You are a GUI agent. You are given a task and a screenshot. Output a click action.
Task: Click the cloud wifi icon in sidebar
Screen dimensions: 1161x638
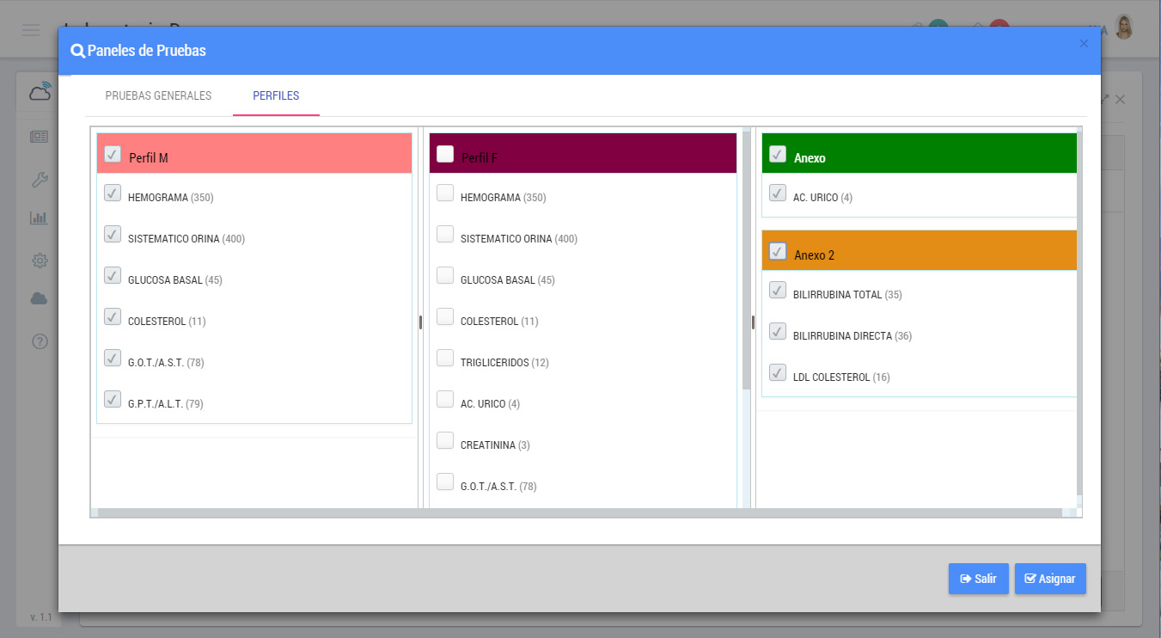coord(40,91)
